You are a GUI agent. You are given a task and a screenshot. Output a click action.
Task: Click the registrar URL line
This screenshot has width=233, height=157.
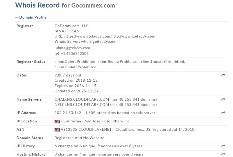(105, 36)
